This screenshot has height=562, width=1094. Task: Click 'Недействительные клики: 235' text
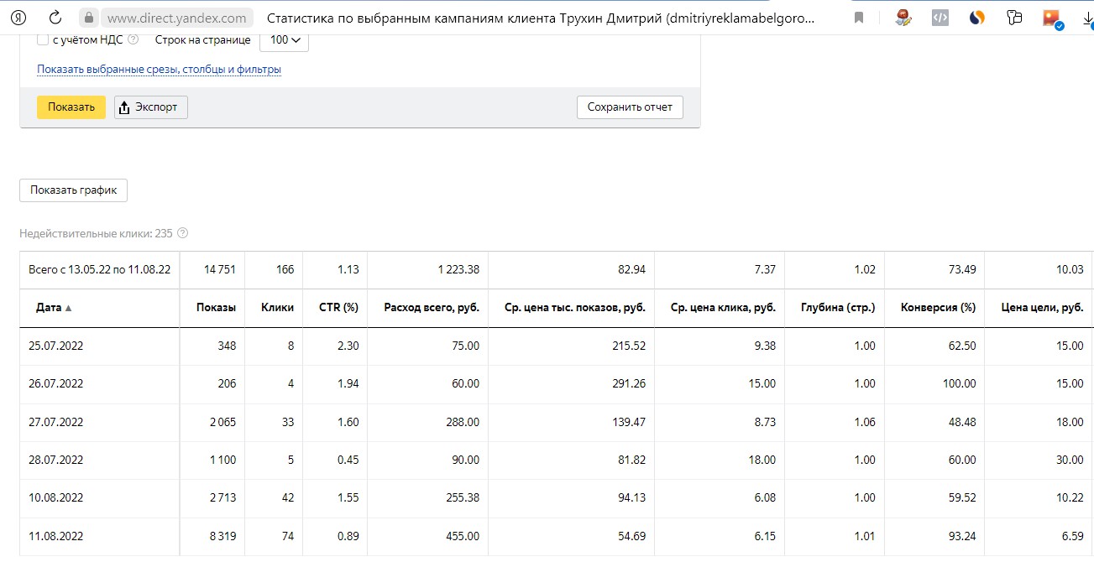96,233
